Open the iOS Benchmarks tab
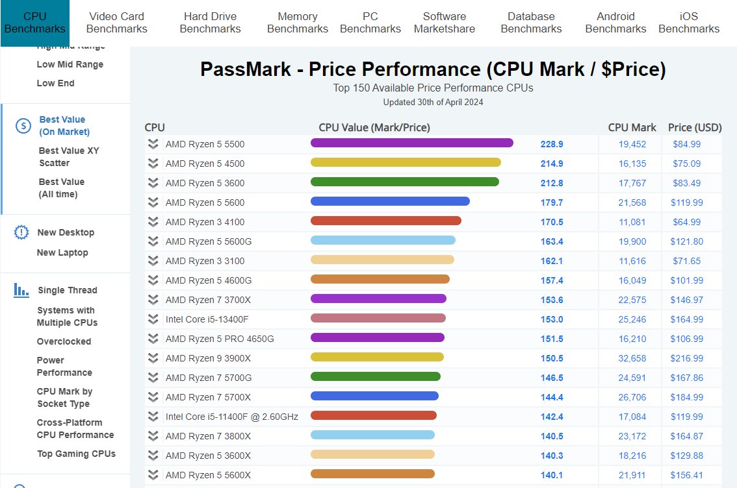This screenshot has width=737, height=488. (689, 23)
